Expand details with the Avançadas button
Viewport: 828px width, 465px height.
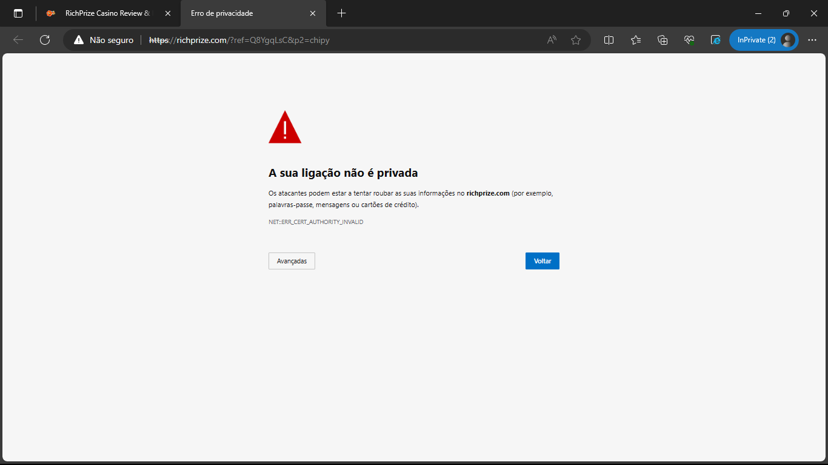coord(292,261)
